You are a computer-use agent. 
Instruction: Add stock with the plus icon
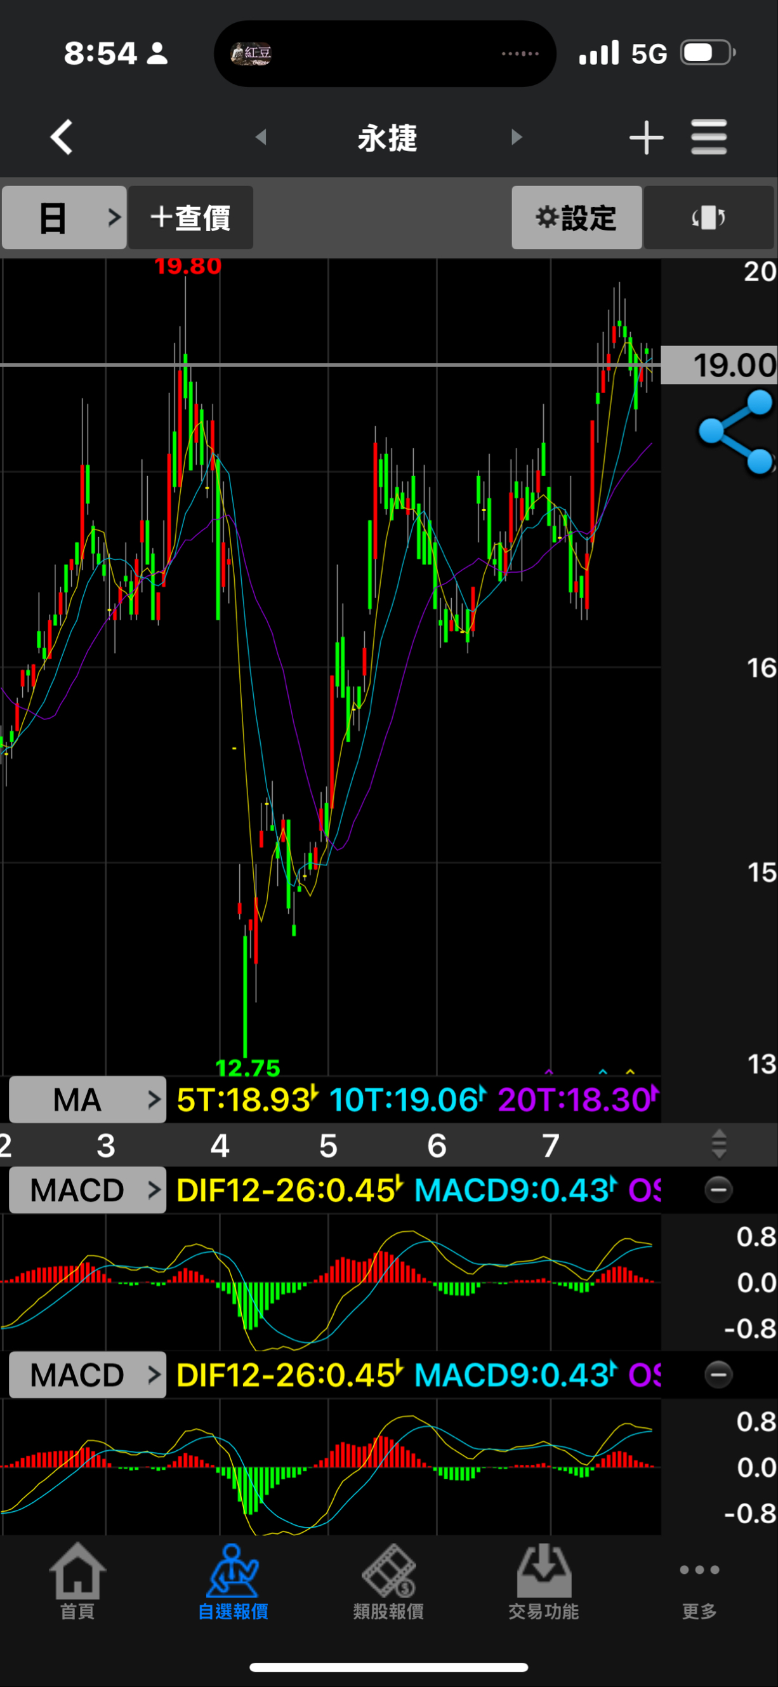point(647,138)
